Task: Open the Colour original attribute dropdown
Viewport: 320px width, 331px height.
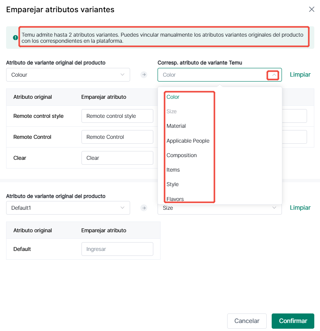Action: pyautogui.click(x=68, y=75)
